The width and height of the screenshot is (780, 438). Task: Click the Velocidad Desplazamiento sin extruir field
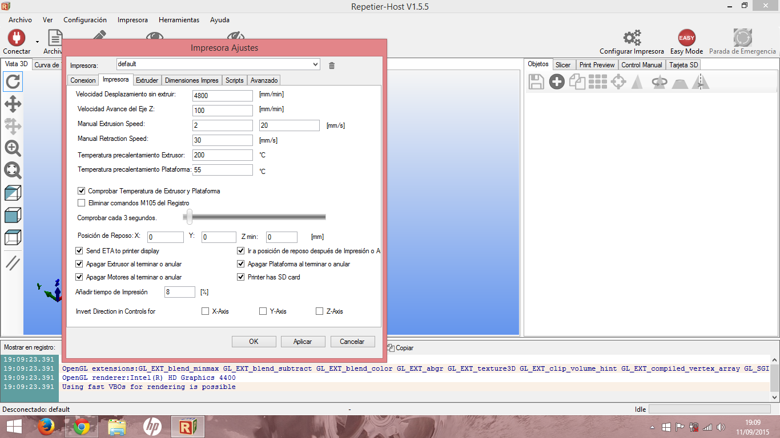coord(223,95)
